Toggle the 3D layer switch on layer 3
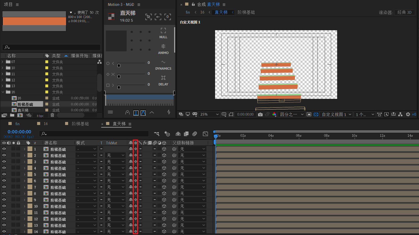The image size is (419, 235). click(x=164, y=162)
